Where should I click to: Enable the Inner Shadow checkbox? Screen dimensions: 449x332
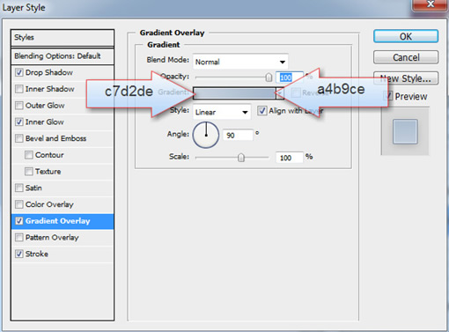(x=19, y=89)
